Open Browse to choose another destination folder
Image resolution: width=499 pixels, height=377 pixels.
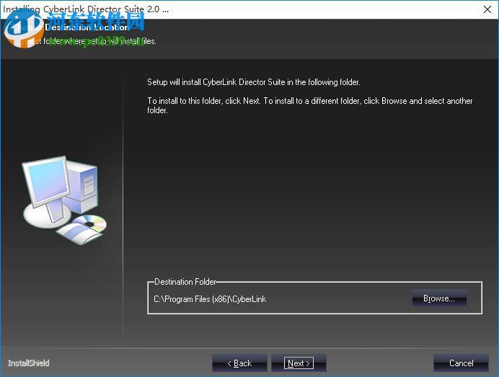pyautogui.click(x=439, y=298)
